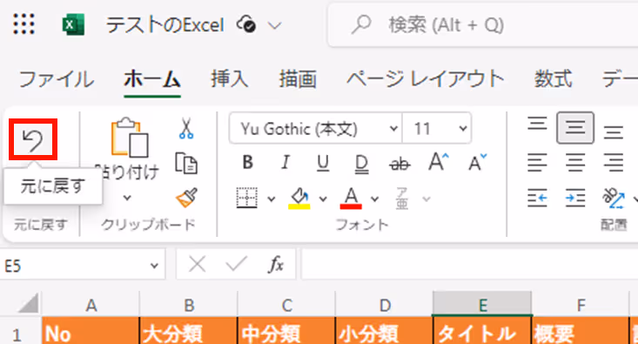Viewport: 638px width, 344px height.
Task: Click the increase indent icon
Action: pyautogui.click(x=575, y=198)
